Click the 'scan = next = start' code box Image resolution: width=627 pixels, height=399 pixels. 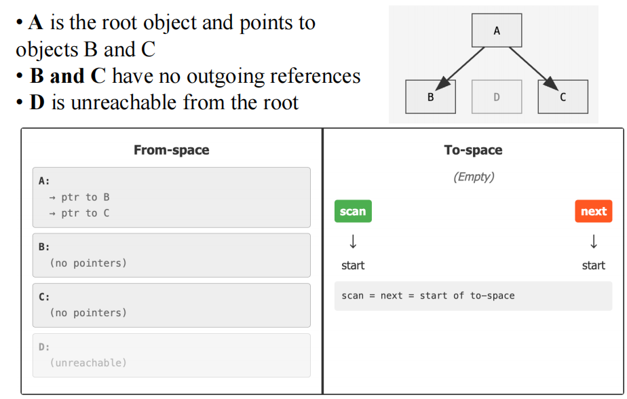[x=474, y=296]
